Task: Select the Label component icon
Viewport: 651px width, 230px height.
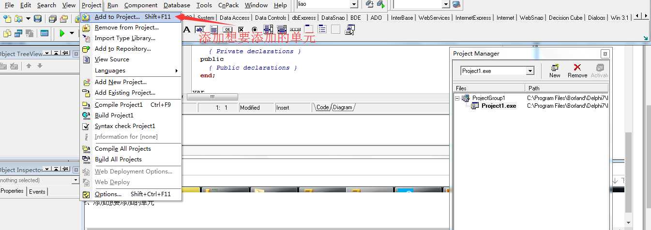Action: [x=187, y=30]
